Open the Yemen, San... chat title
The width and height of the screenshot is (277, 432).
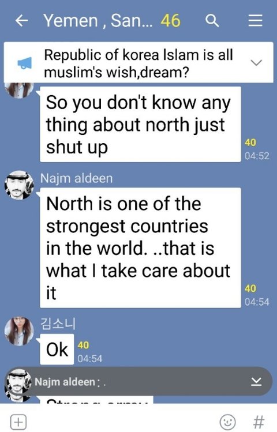pyautogui.click(x=98, y=21)
